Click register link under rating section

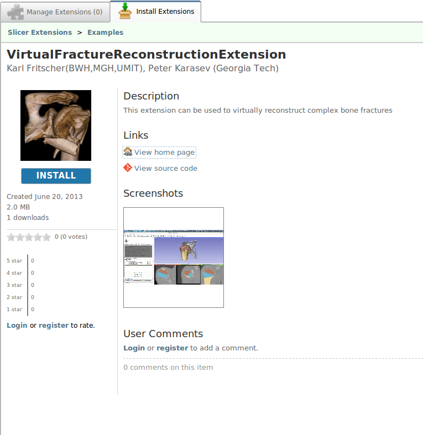[54, 325]
